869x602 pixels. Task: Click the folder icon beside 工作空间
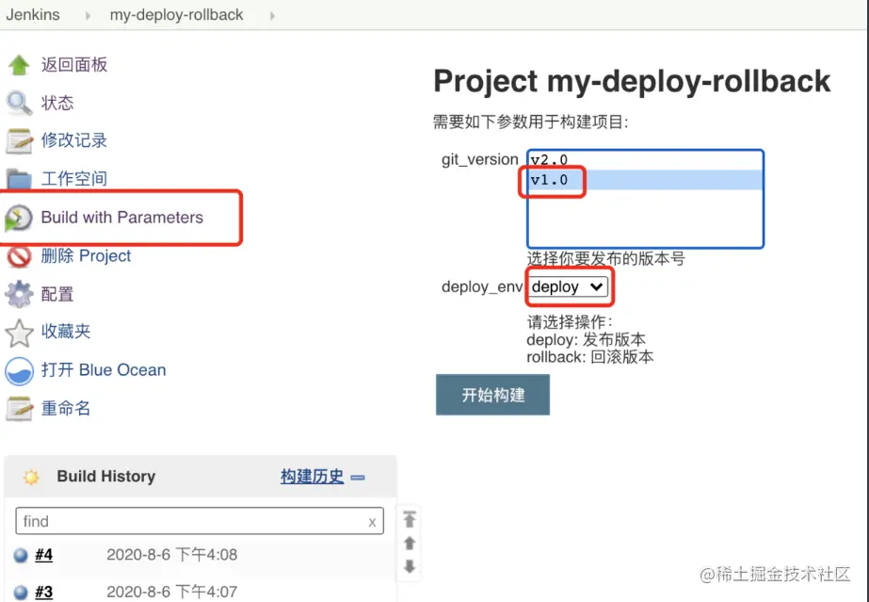pyautogui.click(x=19, y=179)
